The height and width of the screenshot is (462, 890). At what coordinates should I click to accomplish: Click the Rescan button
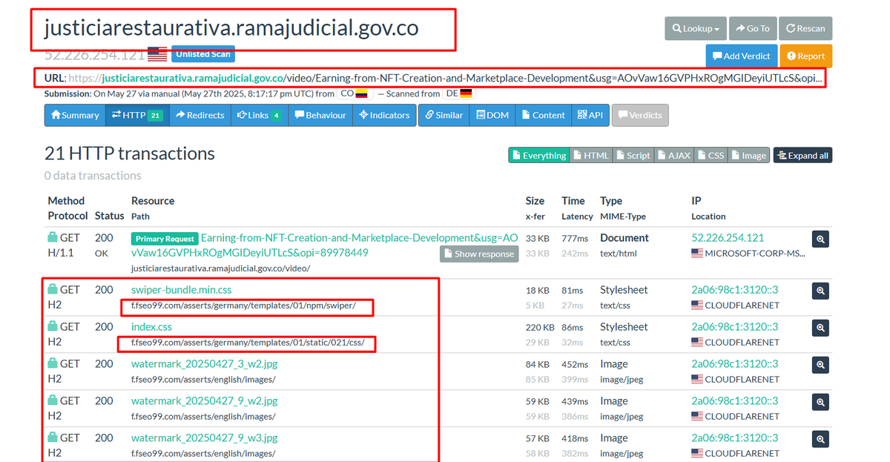(x=805, y=28)
